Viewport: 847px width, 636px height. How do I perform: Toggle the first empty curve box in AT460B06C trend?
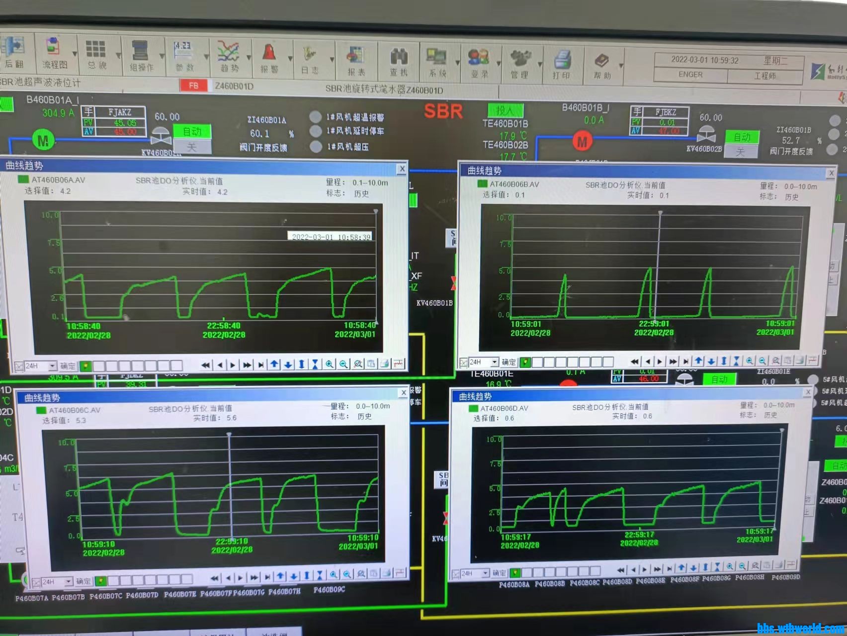click(114, 580)
